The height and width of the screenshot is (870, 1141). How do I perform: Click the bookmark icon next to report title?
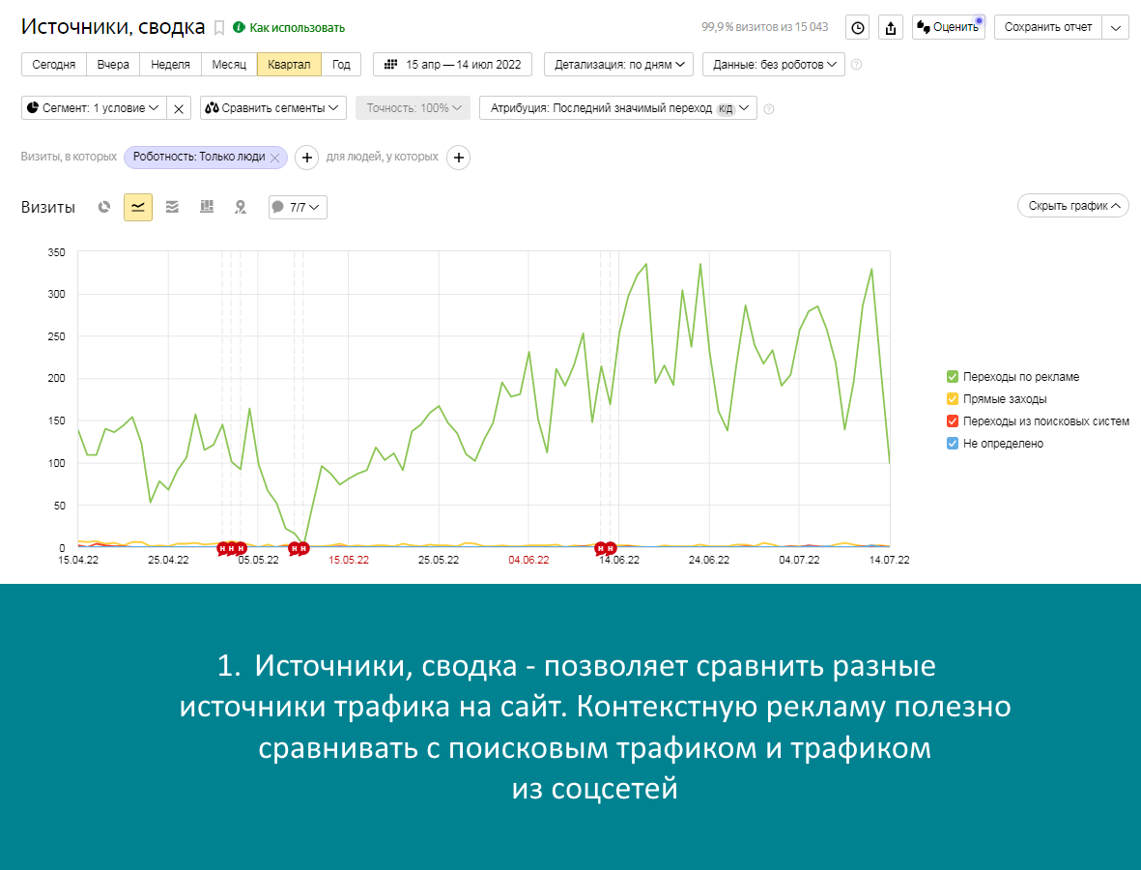(x=219, y=27)
